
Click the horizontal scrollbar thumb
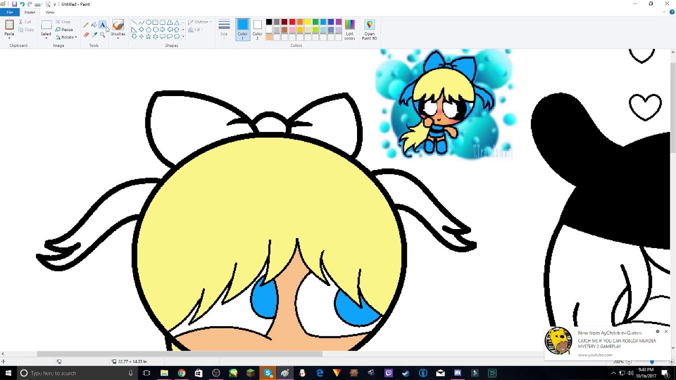pos(180,354)
